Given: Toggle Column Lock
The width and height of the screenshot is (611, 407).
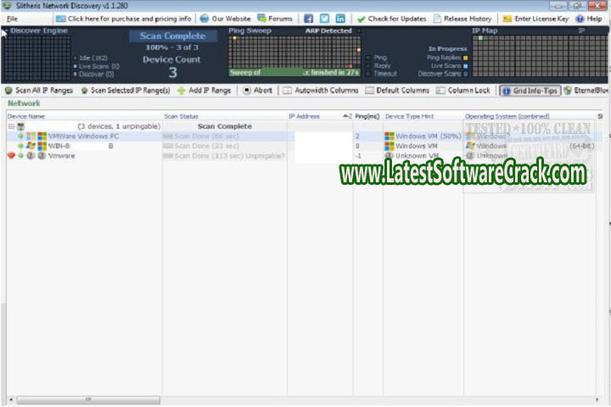Looking at the screenshot, I should (x=463, y=91).
